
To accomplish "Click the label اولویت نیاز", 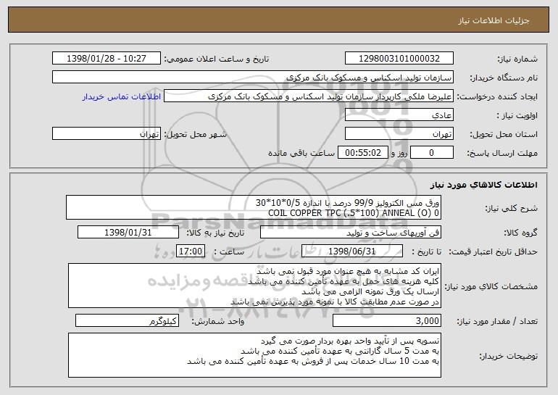I will tap(517, 115).
